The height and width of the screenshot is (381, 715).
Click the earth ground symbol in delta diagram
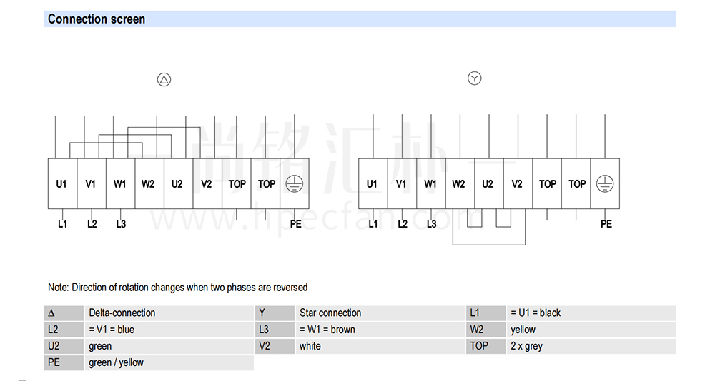click(x=294, y=184)
